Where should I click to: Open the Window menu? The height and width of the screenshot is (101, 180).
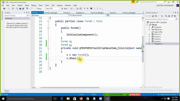pos(68,5)
